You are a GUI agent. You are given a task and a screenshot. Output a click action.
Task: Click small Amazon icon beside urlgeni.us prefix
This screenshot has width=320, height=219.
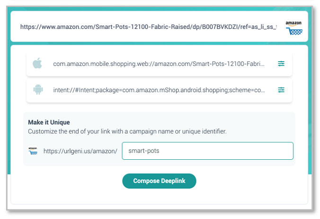coord(33,151)
